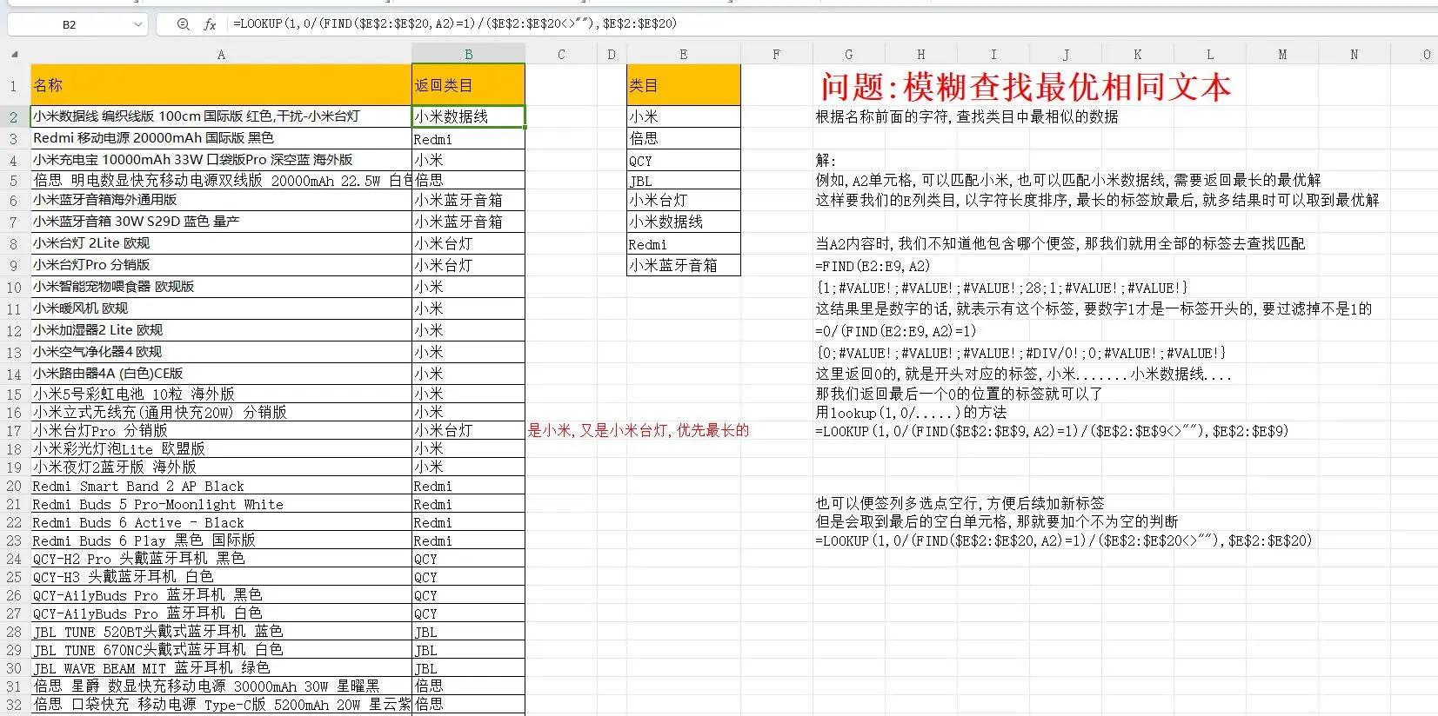Click cell B2 containing 小米数据线

[468, 116]
